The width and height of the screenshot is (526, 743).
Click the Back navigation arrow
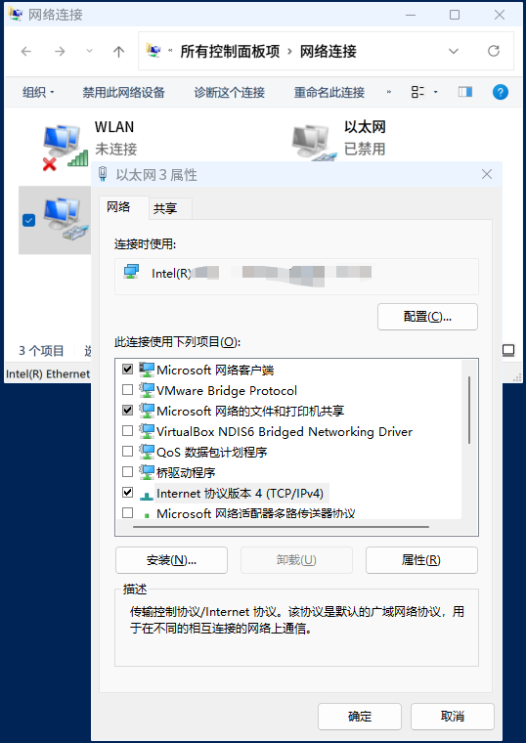point(26,51)
